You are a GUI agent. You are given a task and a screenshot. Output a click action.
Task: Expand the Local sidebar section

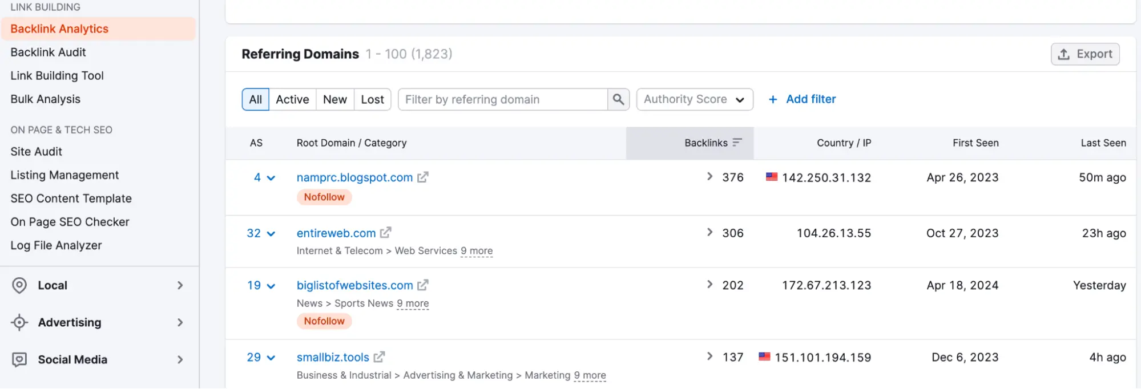pyautogui.click(x=180, y=285)
